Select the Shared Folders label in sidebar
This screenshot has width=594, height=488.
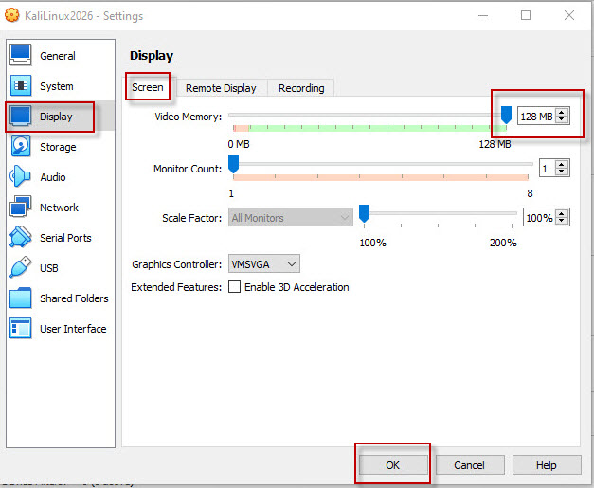pyautogui.click(x=74, y=298)
